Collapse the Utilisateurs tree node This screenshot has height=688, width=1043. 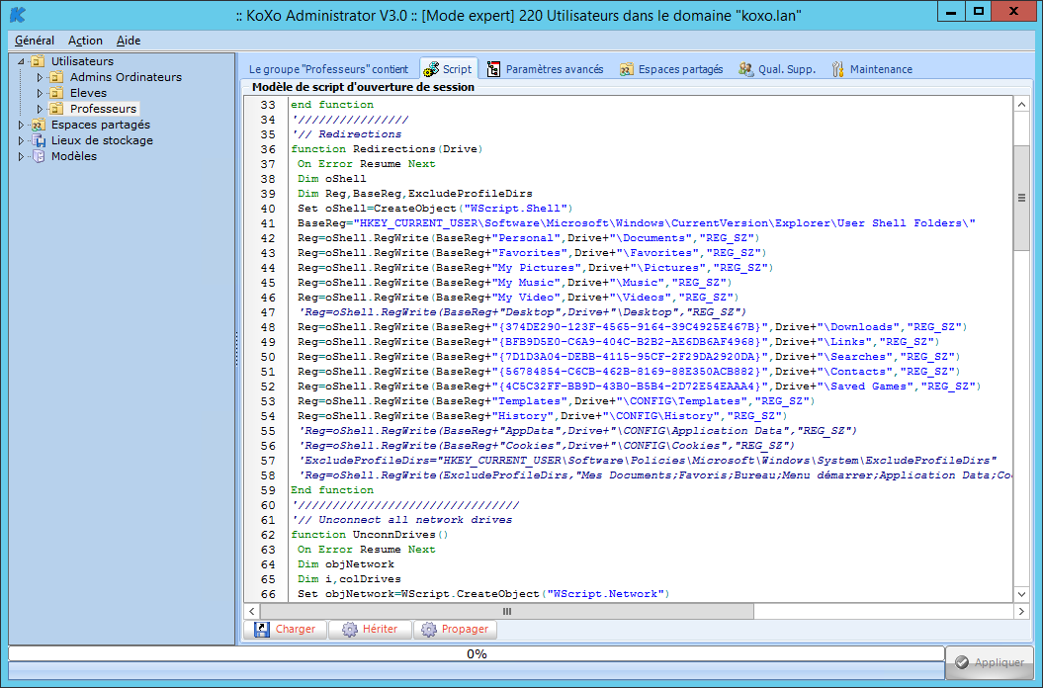point(21,61)
